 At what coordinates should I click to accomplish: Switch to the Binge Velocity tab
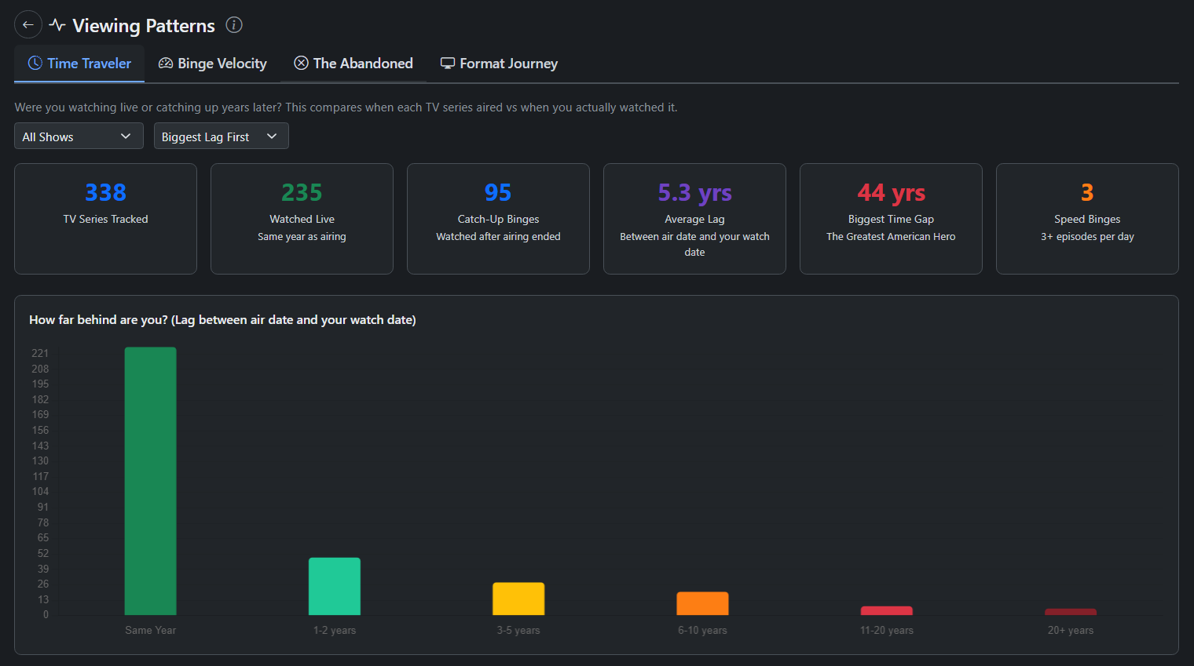tap(213, 64)
